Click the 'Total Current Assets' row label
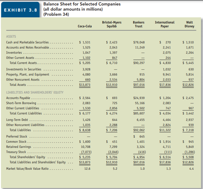Viewport: 203px width, 189px height. (23, 63)
